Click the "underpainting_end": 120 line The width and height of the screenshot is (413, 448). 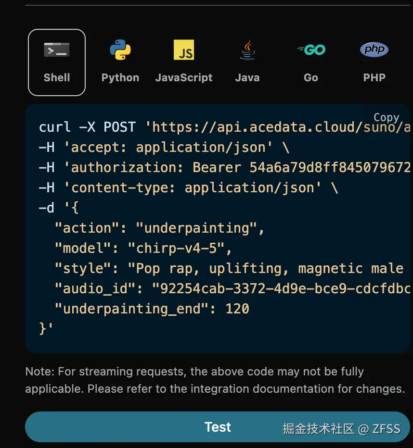[x=152, y=309]
